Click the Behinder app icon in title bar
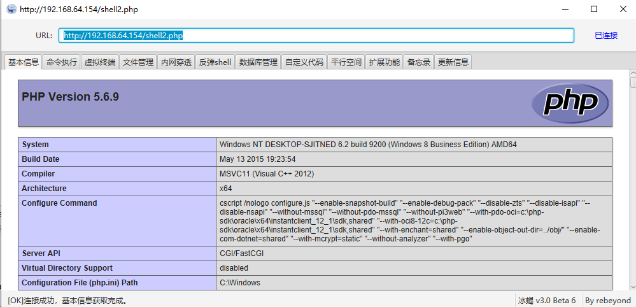The width and height of the screenshot is (636, 307). coord(11,9)
